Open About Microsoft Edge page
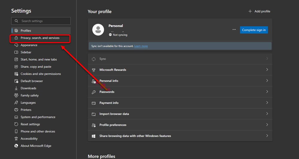This screenshot has height=159, width=299. click(x=41, y=146)
